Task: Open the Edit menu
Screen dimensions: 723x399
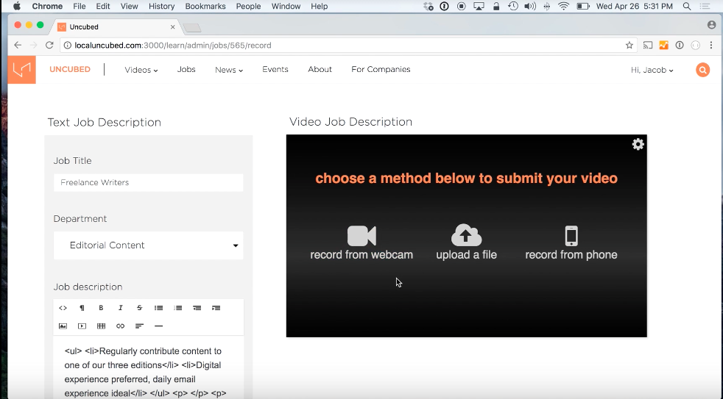Action: click(103, 7)
